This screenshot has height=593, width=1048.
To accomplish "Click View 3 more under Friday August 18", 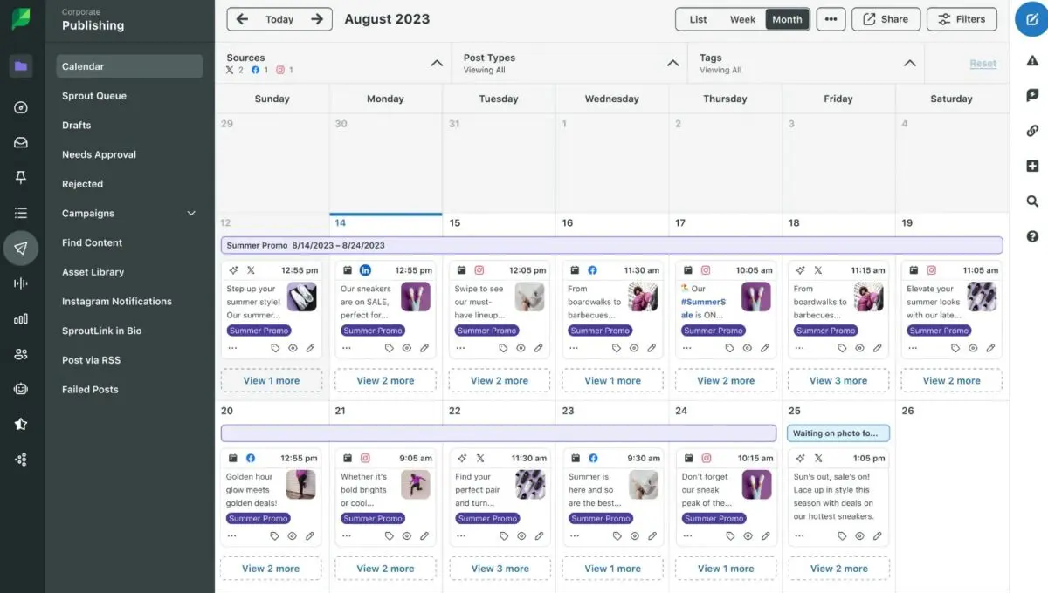I will tap(838, 380).
